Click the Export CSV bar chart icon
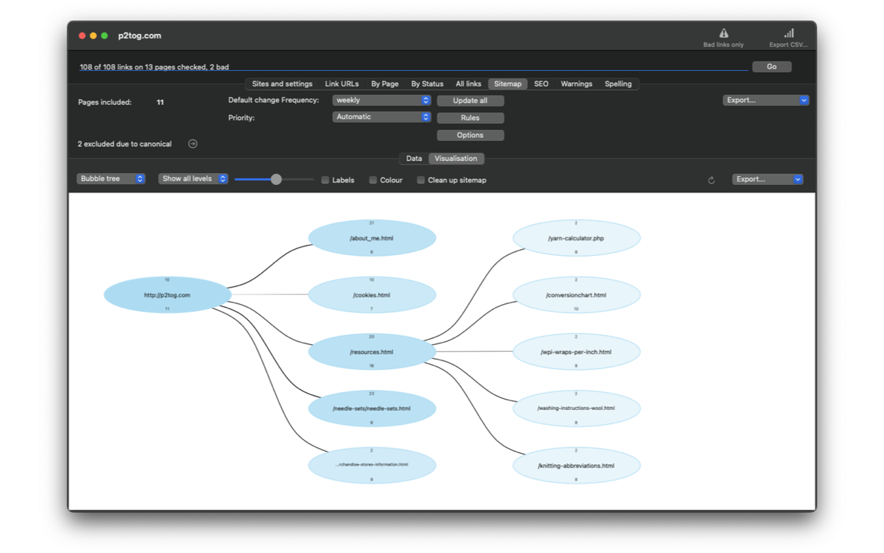Viewport: 884px width, 553px height. click(x=788, y=33)
